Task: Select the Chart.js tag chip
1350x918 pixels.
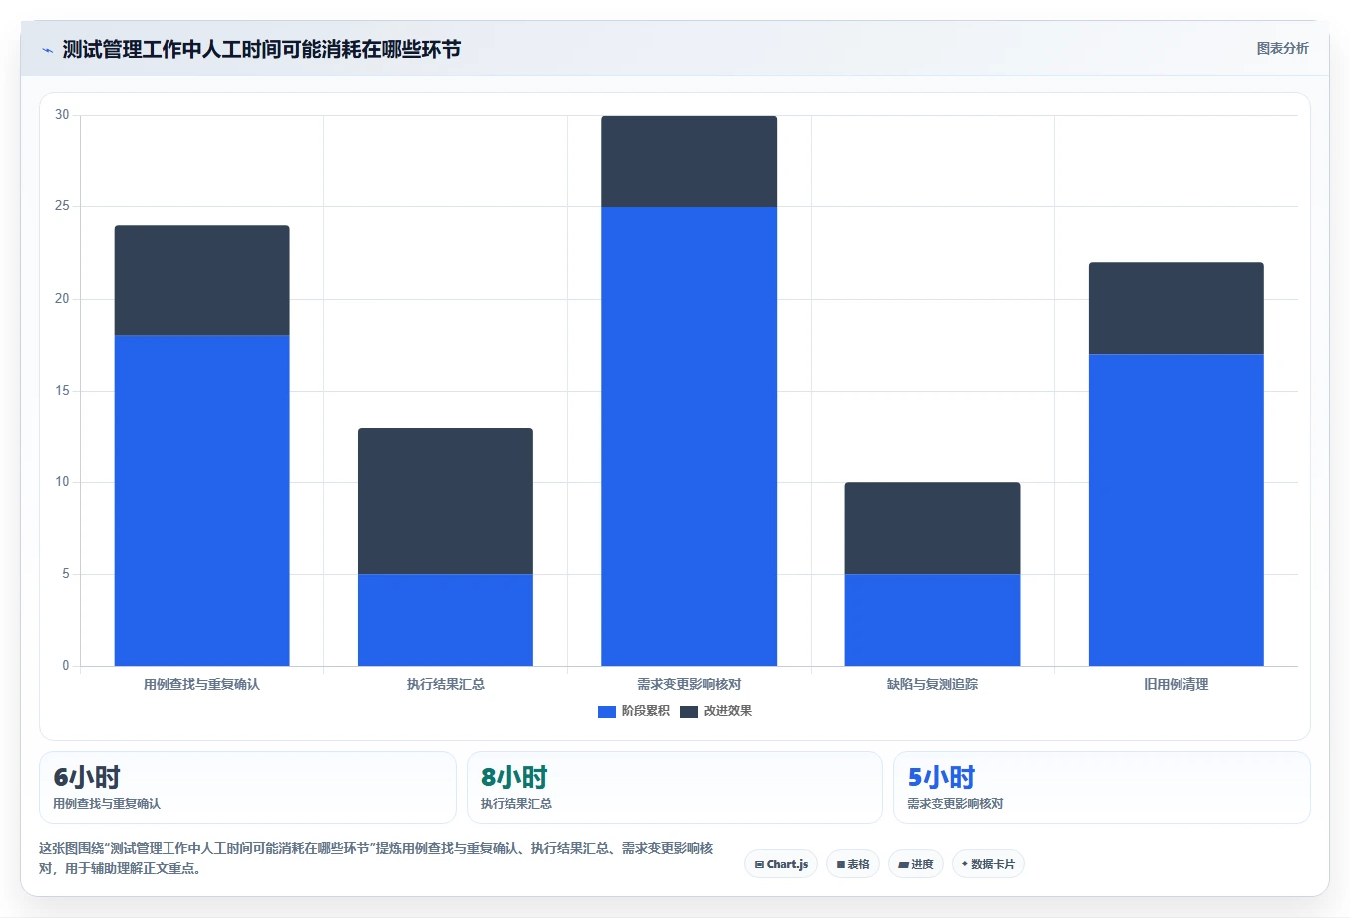Action: 781,864
